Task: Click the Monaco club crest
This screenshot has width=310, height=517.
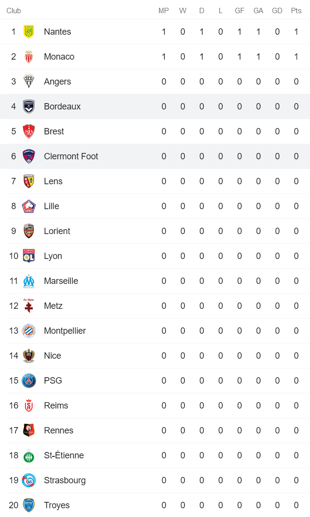Action: (29, 56)
